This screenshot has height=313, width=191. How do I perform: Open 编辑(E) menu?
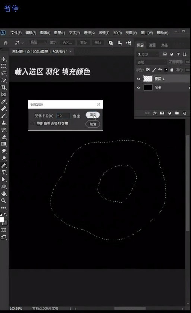[31, 33]
